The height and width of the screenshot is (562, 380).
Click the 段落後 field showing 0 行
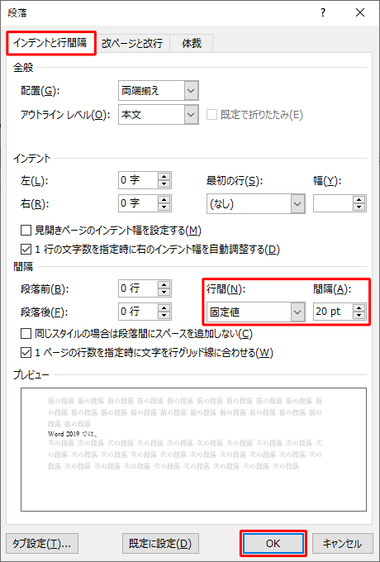pos(138,312)
